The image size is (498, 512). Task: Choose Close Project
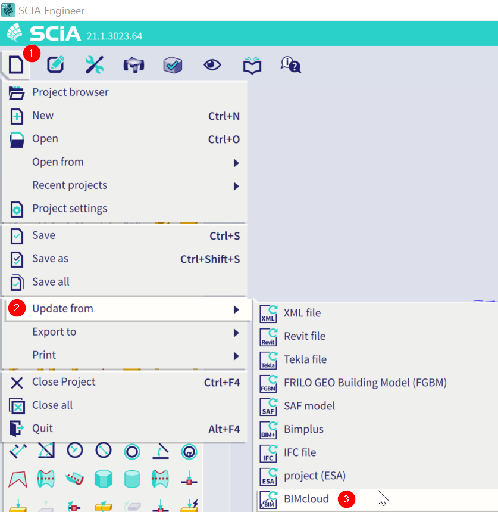tap(124, 383)
